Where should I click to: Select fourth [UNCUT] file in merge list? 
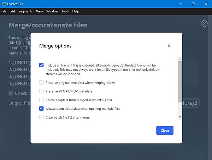click(19, 83)
